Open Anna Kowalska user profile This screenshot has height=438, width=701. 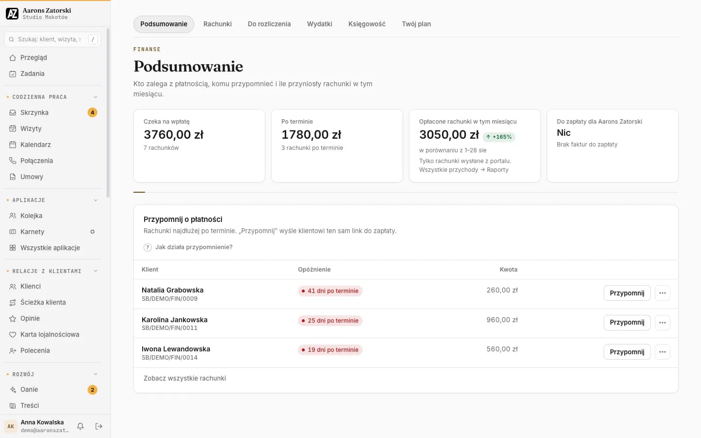click(x=37, y=426)
